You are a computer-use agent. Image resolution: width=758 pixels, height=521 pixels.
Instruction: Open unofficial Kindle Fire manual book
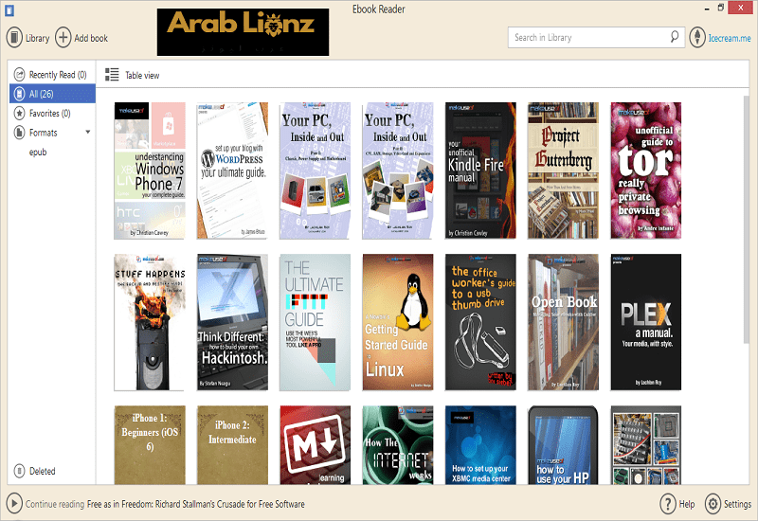[x=480, y=171]
